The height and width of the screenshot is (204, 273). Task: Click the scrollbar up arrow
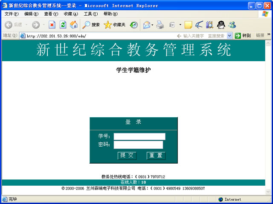pos(268,43)
